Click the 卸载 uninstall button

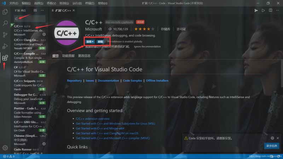pos(100,42)
